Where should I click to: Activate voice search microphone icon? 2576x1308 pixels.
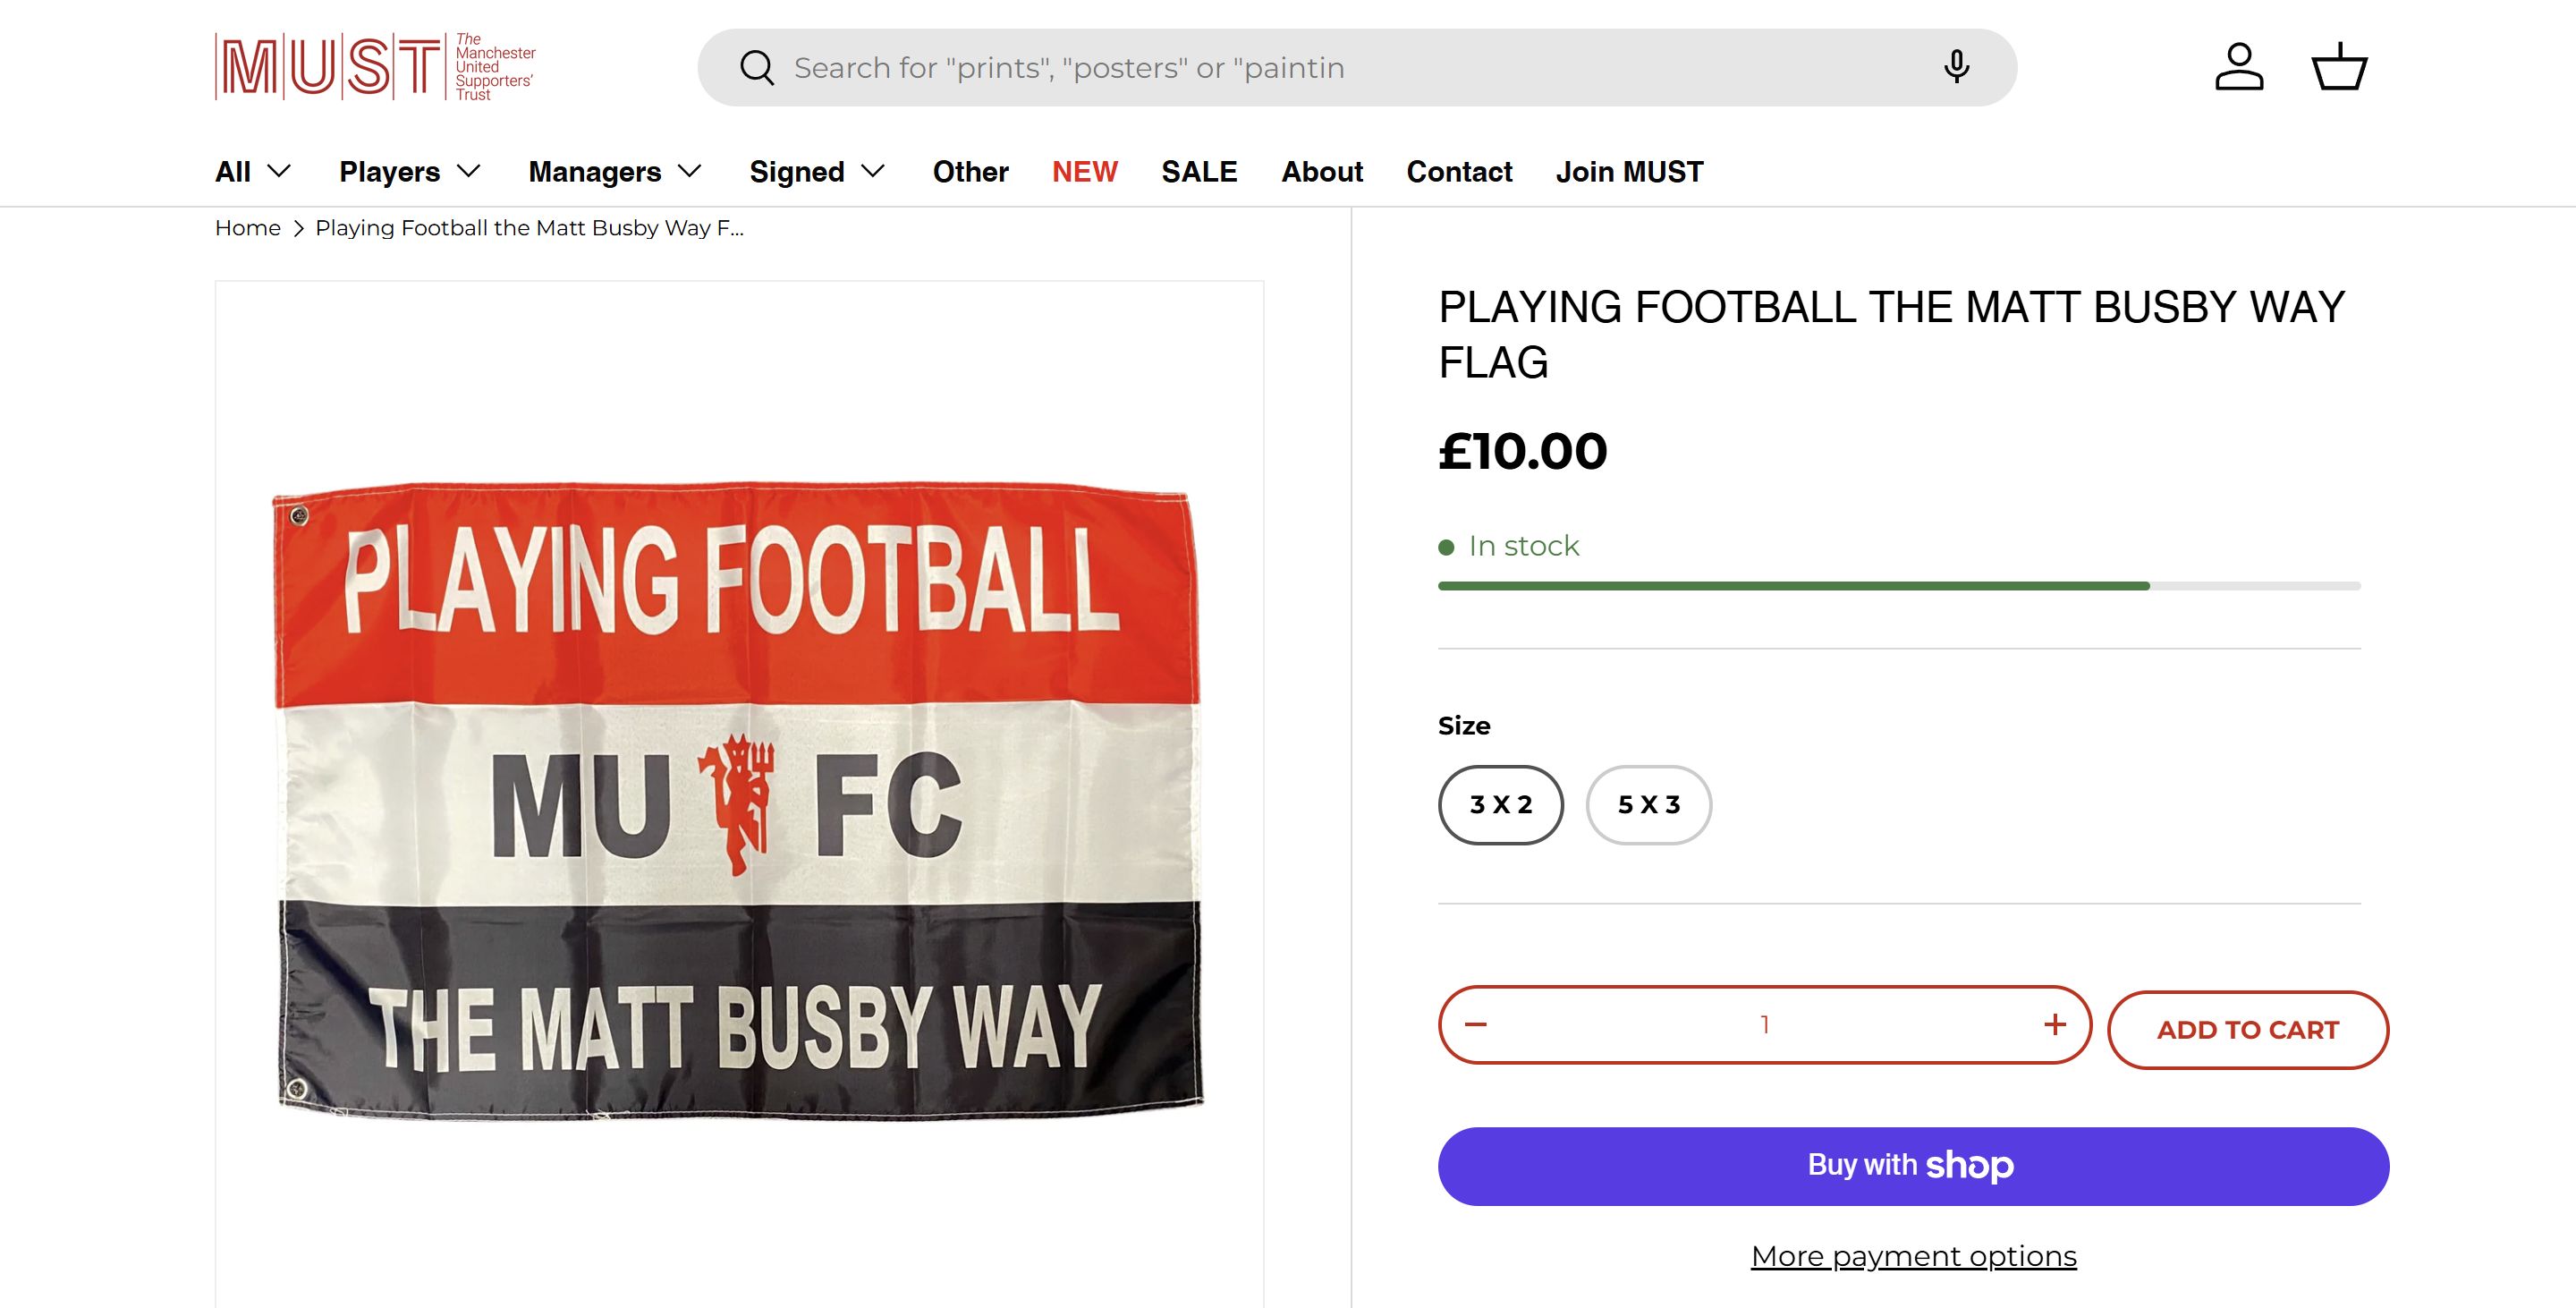click(x=1956, y=67)
